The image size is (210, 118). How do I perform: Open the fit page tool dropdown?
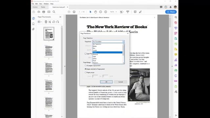click(122, 12)
